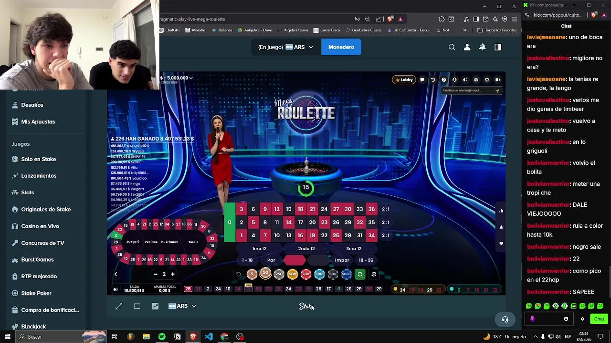Place bet on number 17
611x343 pixels.
[x=300, y=222]
